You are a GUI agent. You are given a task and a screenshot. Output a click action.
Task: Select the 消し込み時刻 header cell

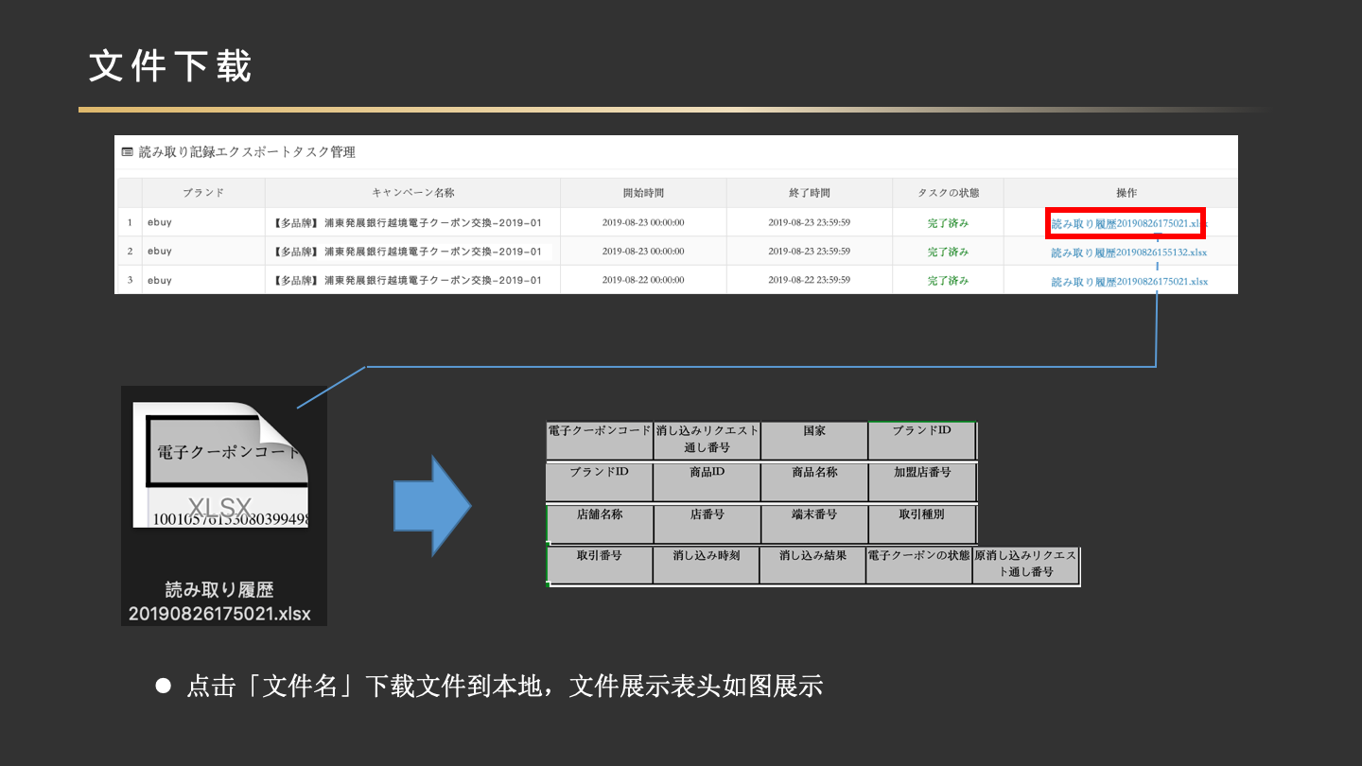coord(707,566)
